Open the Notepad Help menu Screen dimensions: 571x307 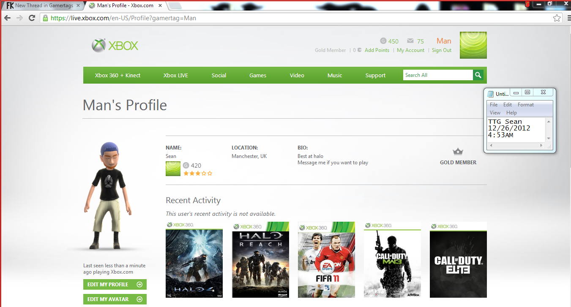coord(511,113)
